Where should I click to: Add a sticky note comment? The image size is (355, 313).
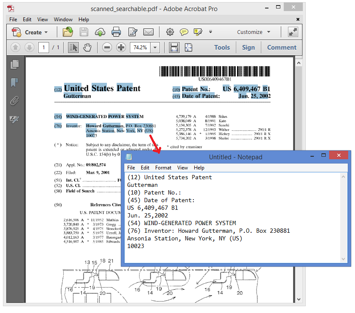point(184,32)
